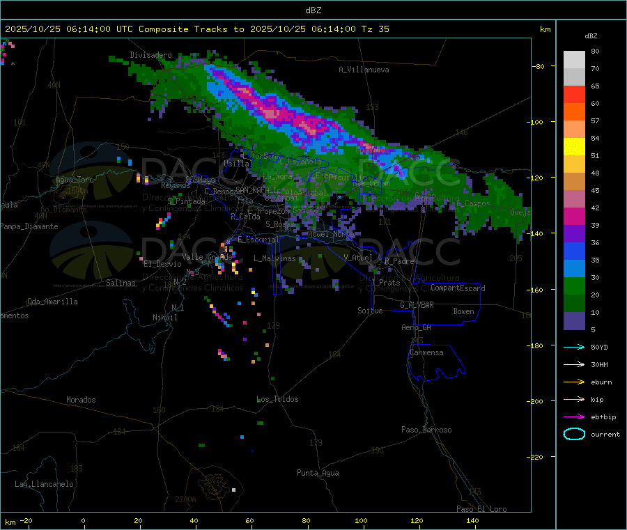Click the '-20' km tick on bottom axis
Screen dimensions: 627x530
26,520
